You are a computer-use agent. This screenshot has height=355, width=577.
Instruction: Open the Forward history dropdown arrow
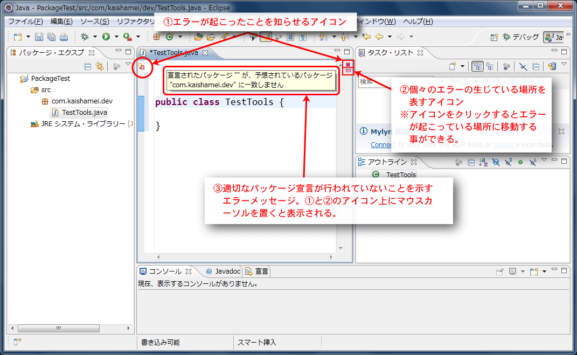click(x=412, y=37)
